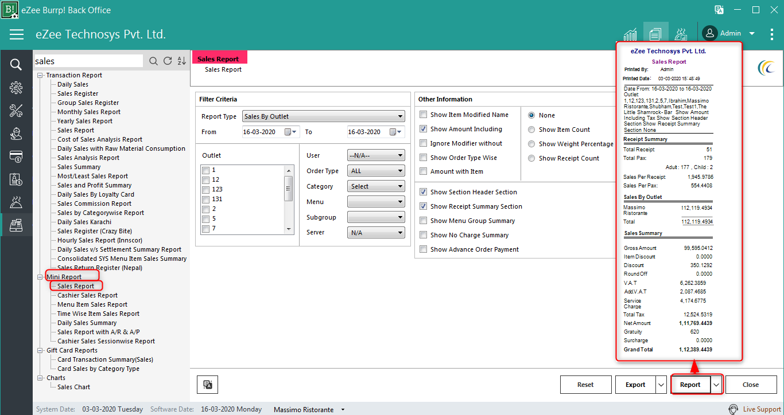The image size is (784, 415).
Task: Enable Show Item Modified Name
Action: coord(424,115)
